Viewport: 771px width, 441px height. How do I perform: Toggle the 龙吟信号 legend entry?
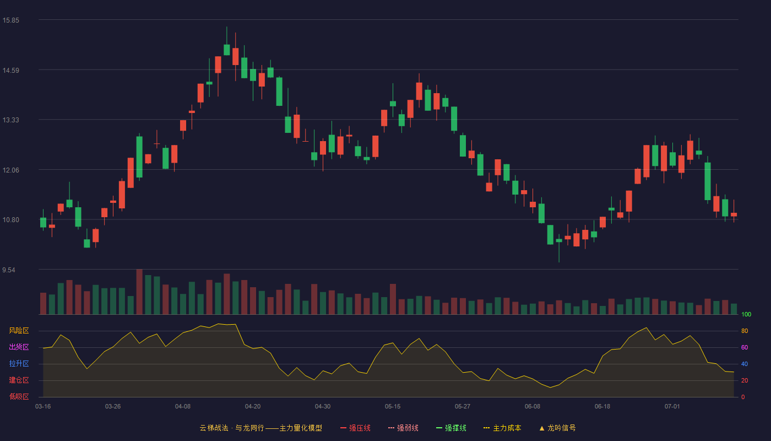point(557,428)
